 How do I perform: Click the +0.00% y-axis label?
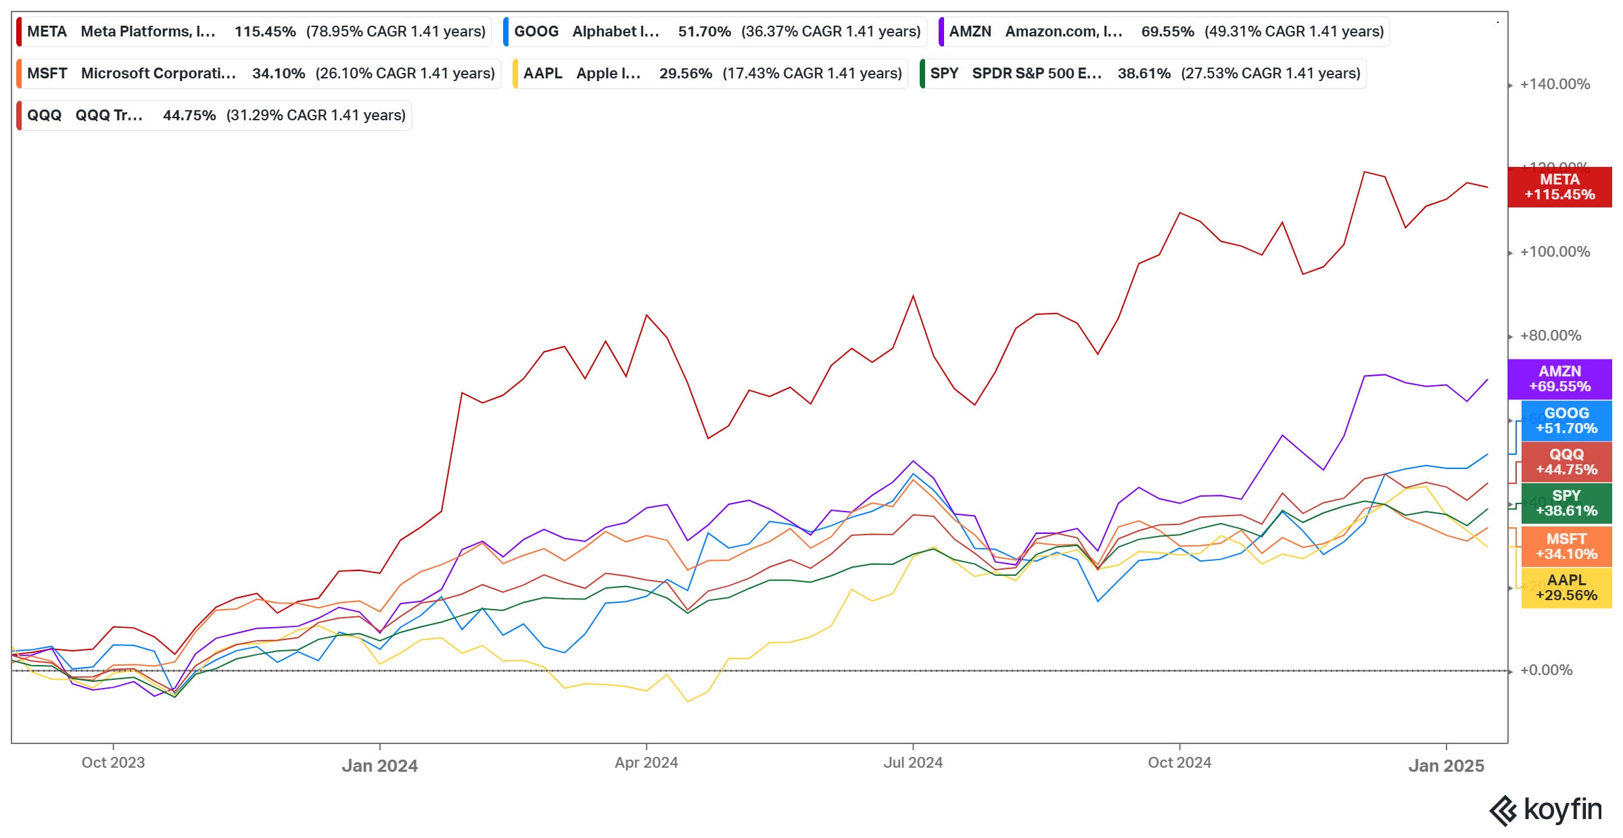(x=1547, y=670)
